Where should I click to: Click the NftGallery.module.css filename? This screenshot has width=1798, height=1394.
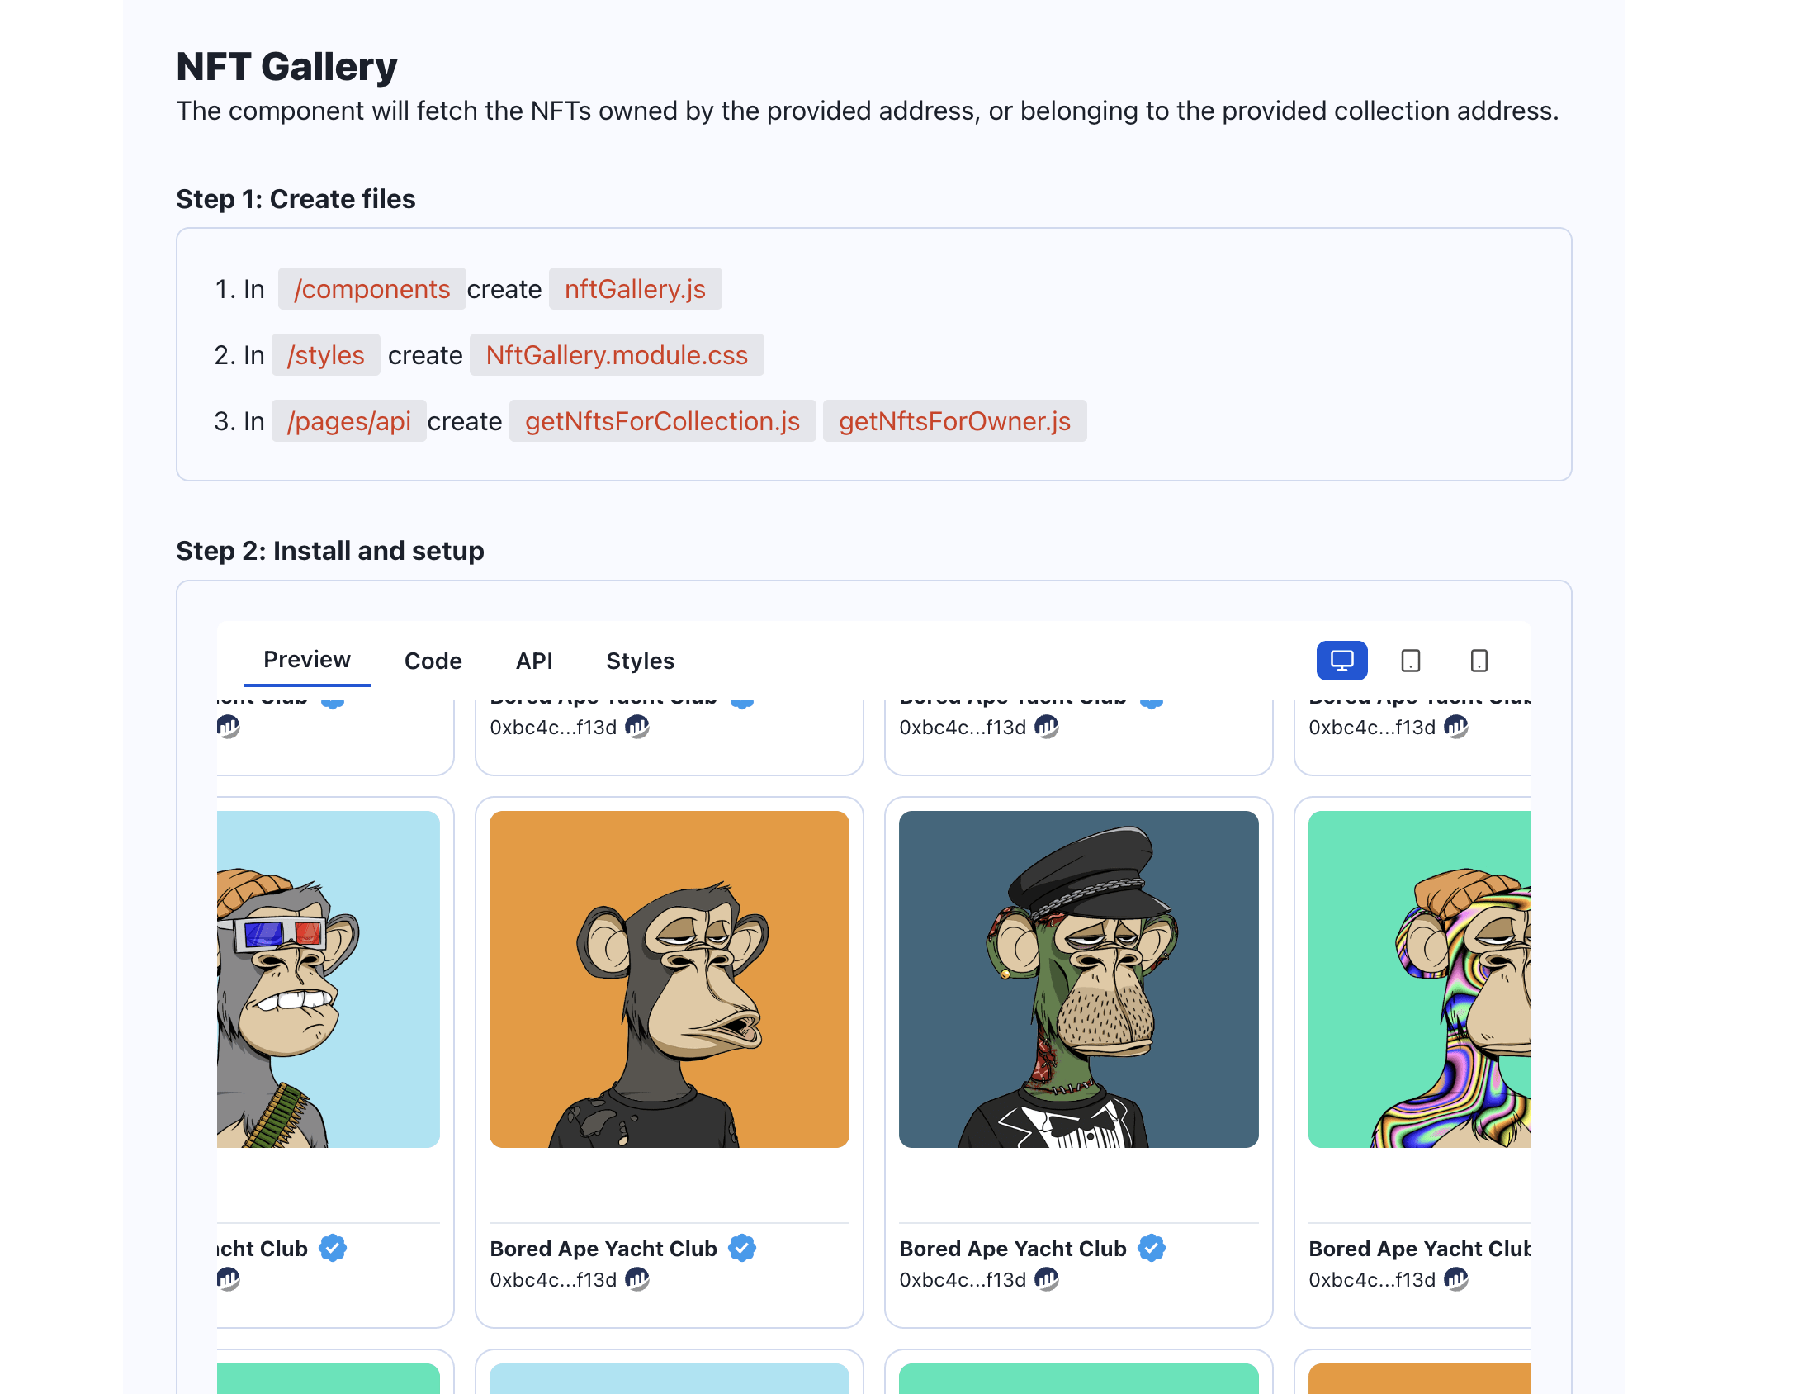click(617, 355)
